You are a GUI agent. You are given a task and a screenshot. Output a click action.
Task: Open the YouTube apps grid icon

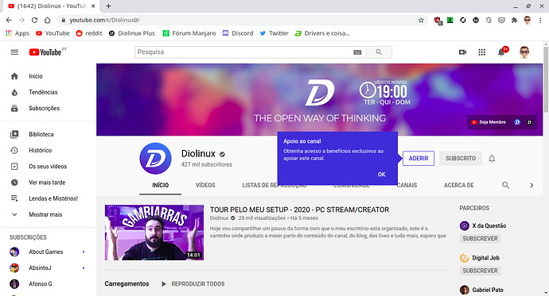coord(482,52)
